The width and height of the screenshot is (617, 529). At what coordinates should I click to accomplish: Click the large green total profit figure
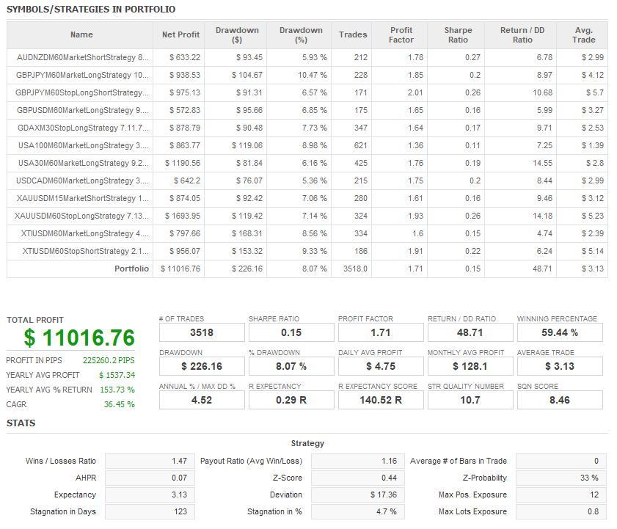coord(79,338)
